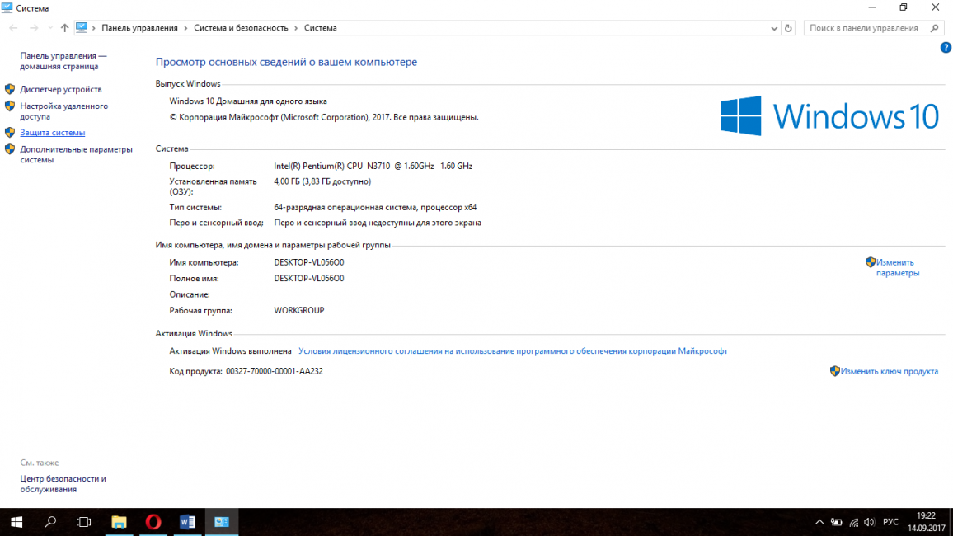Open the Windows Start menu
Viewport: 953px width, 536px height.
tap(16, 522)
